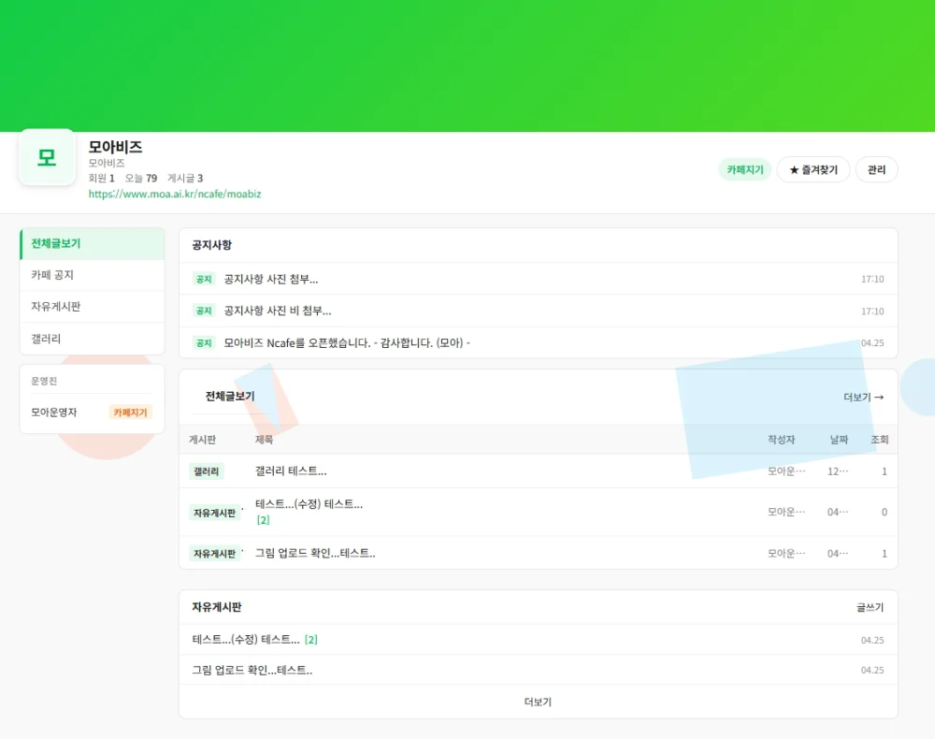The height and width of the screenshot is (739, 935).
Task: Click the green 카페지기 badge in header
Action: [745, 170]
